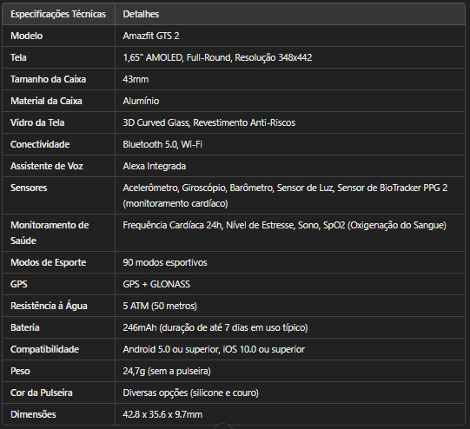Click the 'Sensores' row label
This screenshot has height=429, width=470.
29,188
